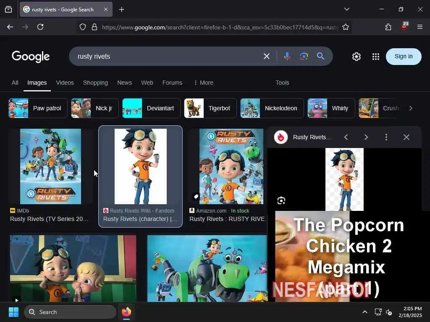Open the Rusty and blonde girl video thumbnail
This screenshot has height=322, width=430.
coord(73,269)
